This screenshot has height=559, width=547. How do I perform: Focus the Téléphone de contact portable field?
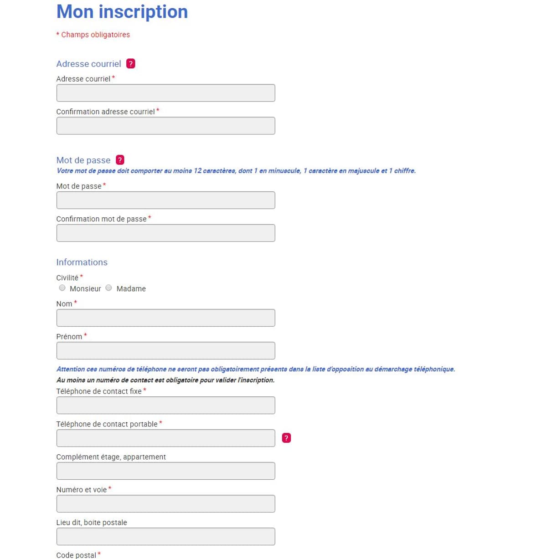click(165, 438)
